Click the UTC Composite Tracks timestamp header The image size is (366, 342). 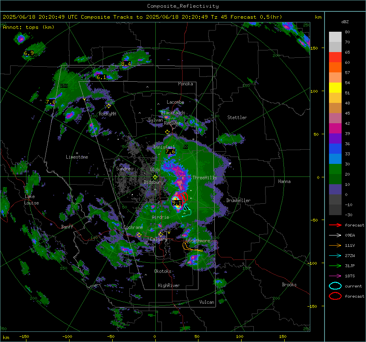click(142, 17)
